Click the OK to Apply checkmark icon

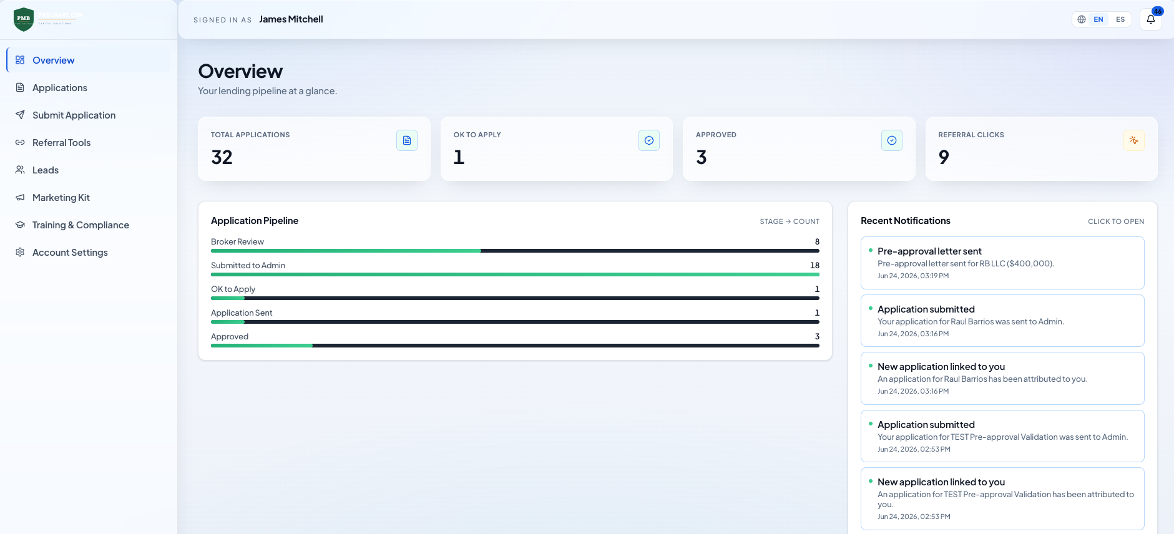tap(649, 140)
